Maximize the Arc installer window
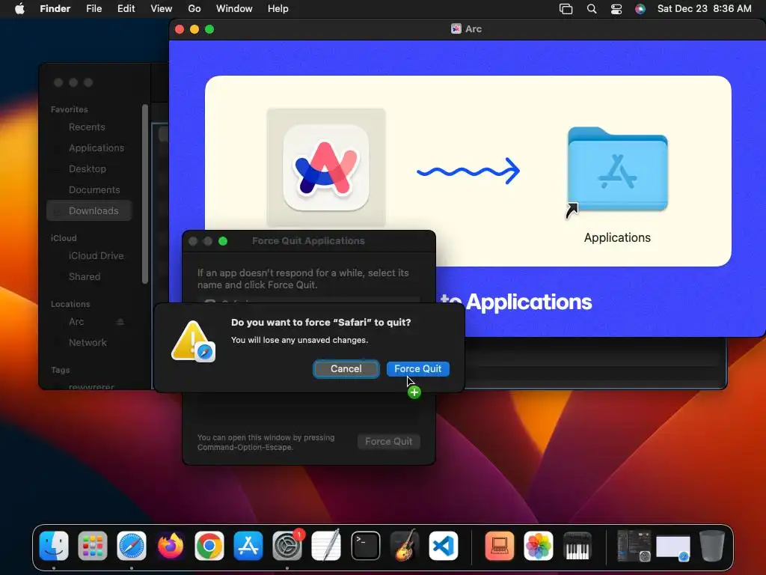Viewport: 766px width, 575px height. [x=209, y=29]
